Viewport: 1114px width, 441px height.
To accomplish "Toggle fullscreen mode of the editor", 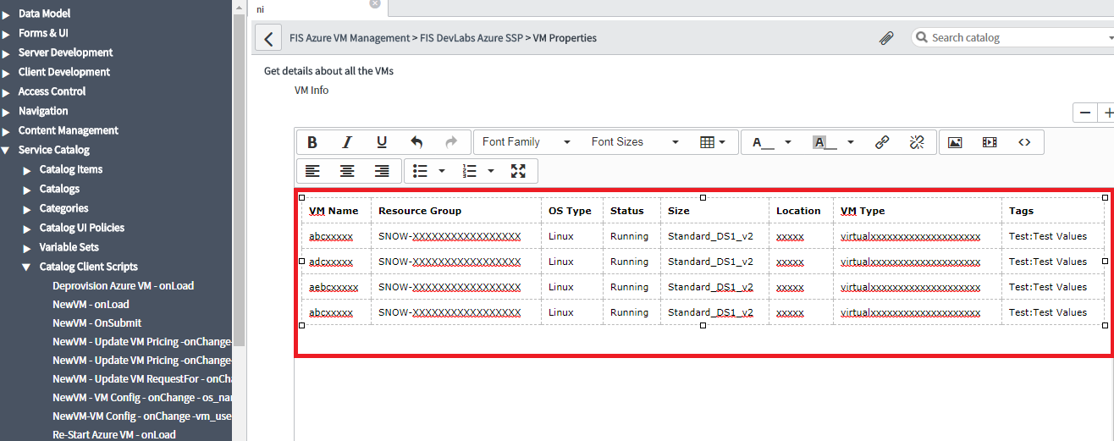I will tap(519, 171).
